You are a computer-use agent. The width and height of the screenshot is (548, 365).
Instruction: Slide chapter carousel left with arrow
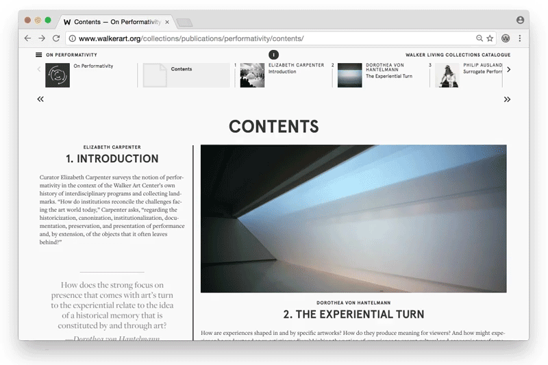pyautogui.click(x=39, y=69)
